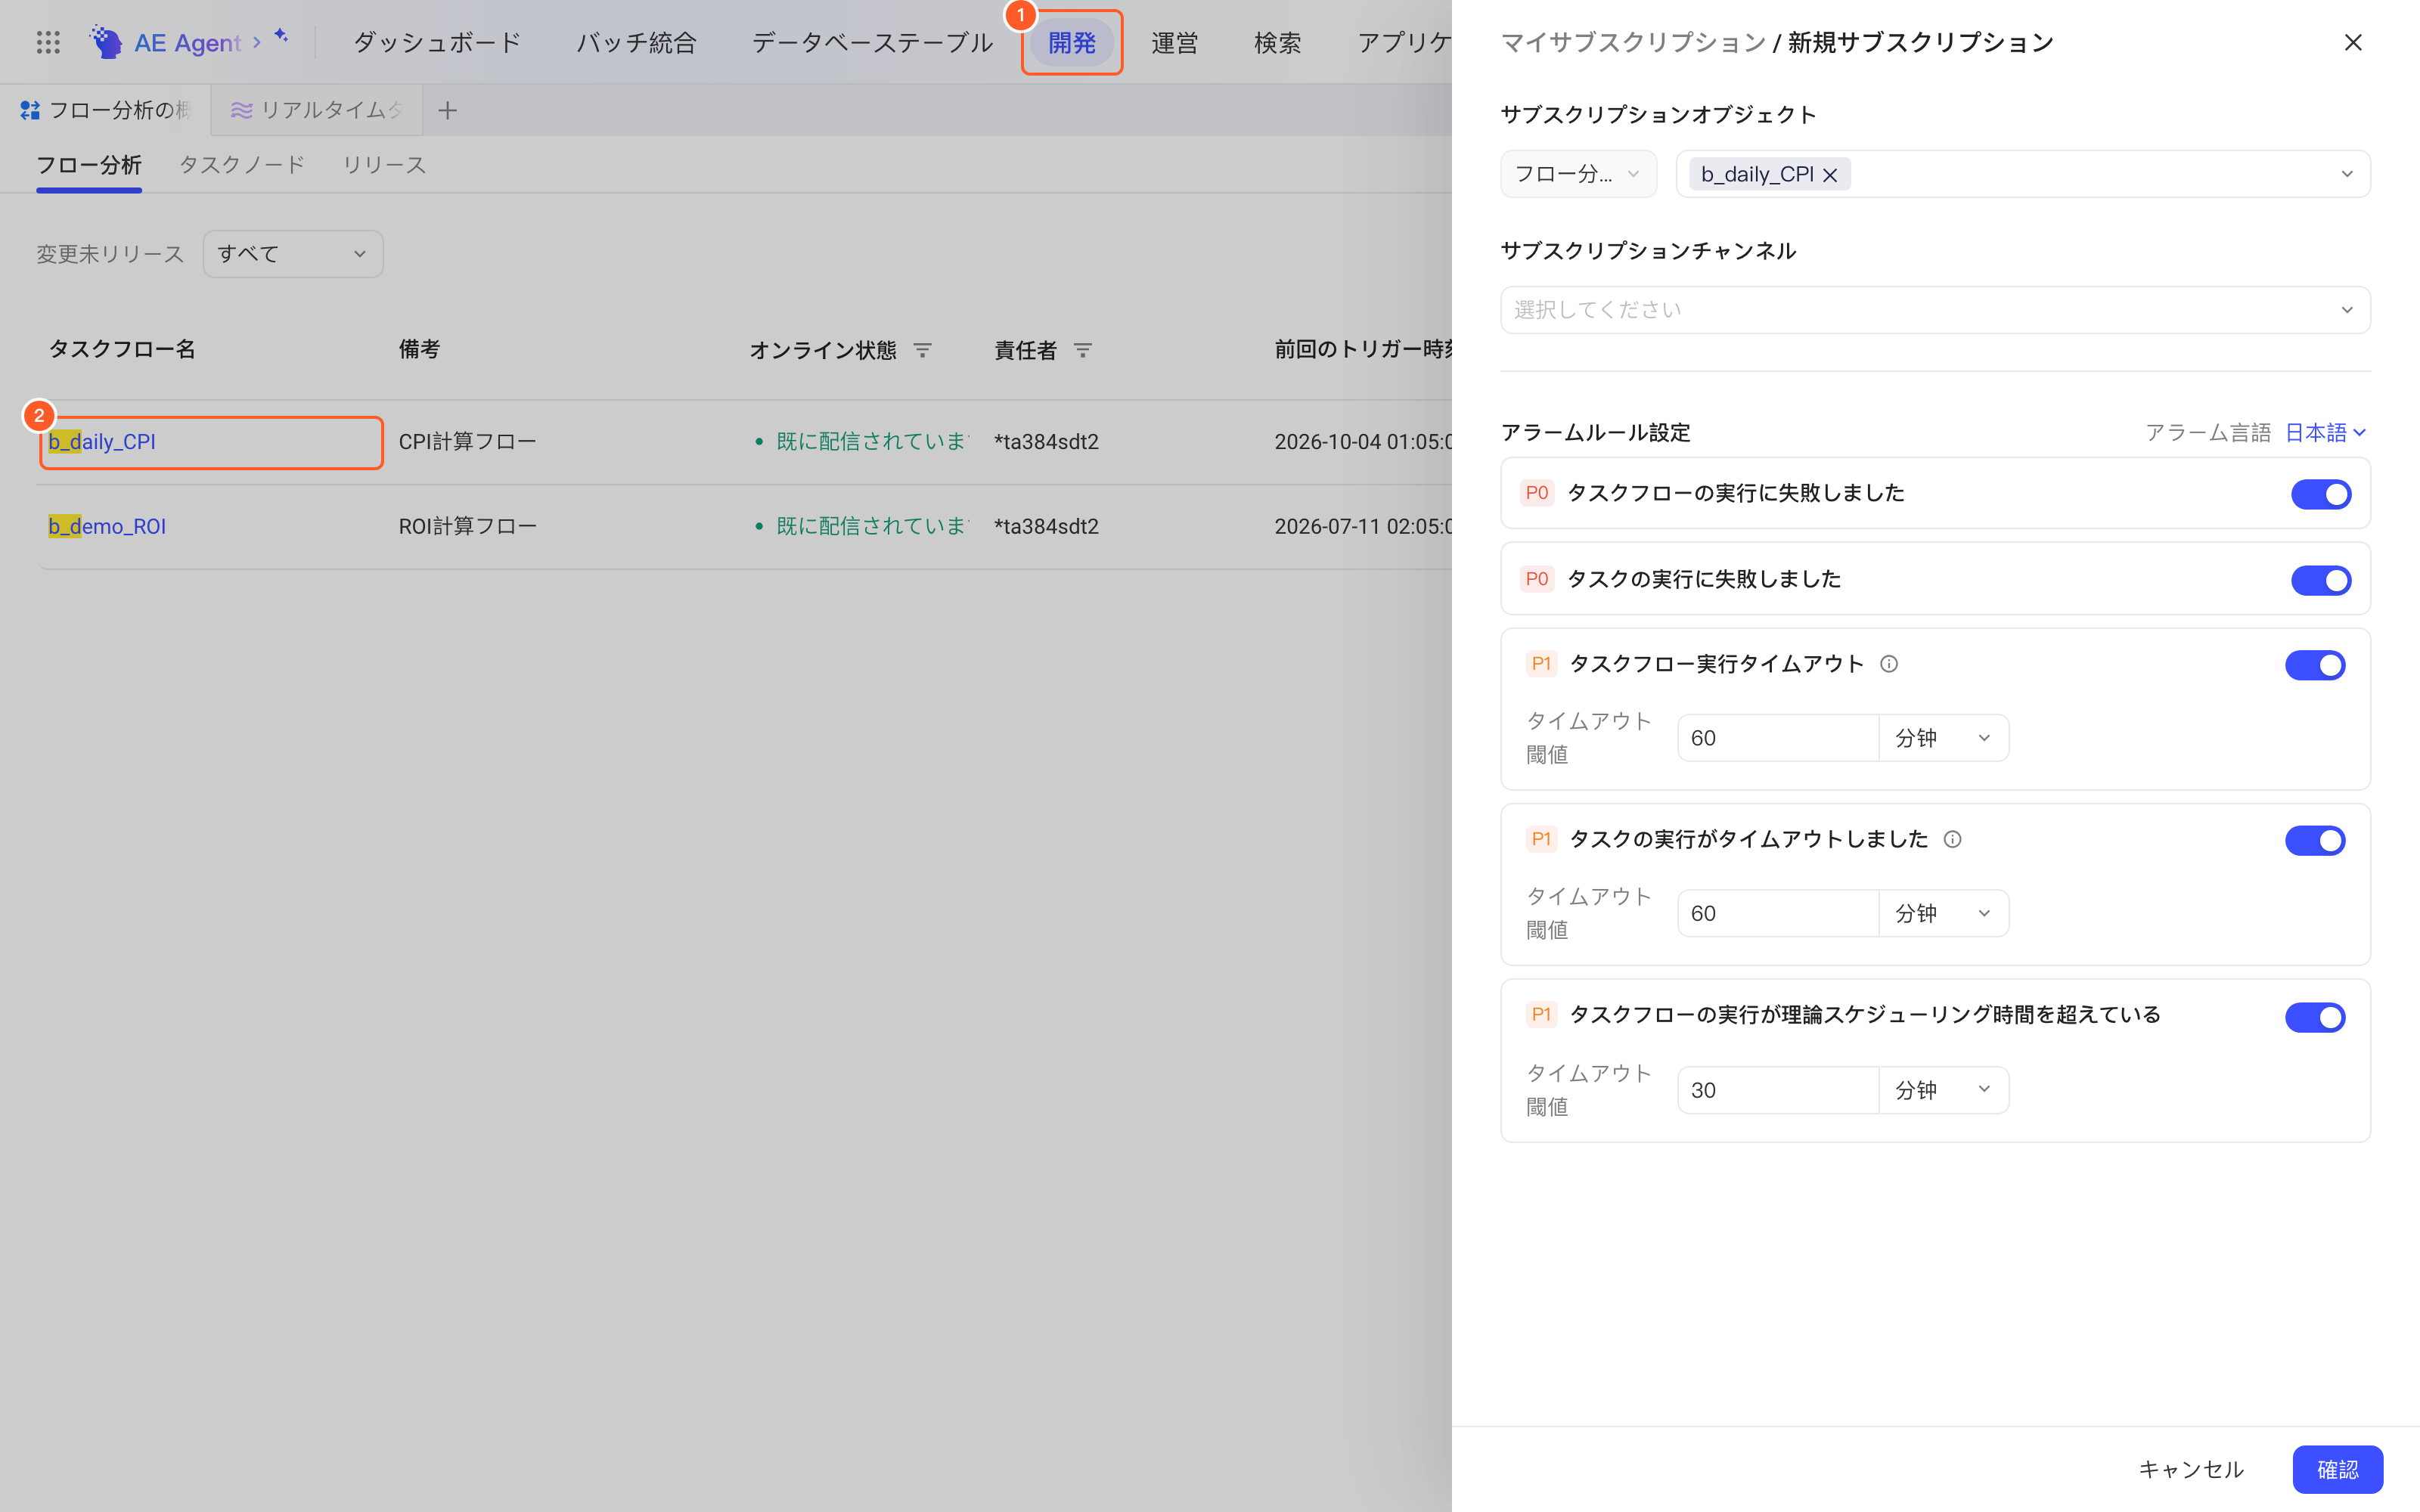2420x1512 pixels.
Task: Open the バッチ統合 menu
Action: click(x=636, y=42)
